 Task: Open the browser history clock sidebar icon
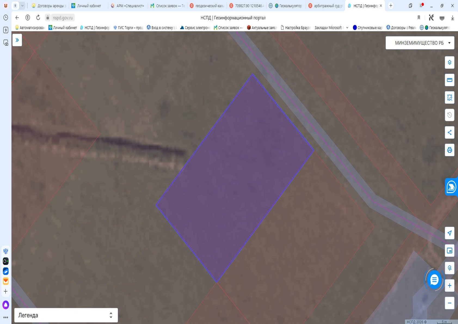tap(6, 18)
